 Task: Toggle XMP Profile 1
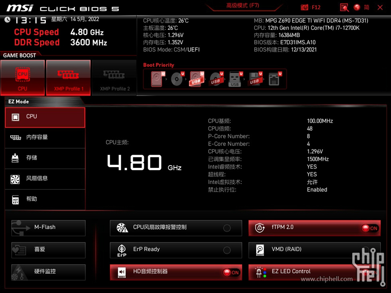[x=68, y=78]
